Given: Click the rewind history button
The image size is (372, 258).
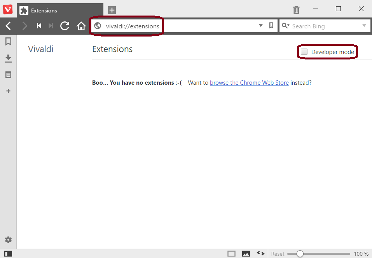Looking at the screenshot, I should [x=39, y=26].
